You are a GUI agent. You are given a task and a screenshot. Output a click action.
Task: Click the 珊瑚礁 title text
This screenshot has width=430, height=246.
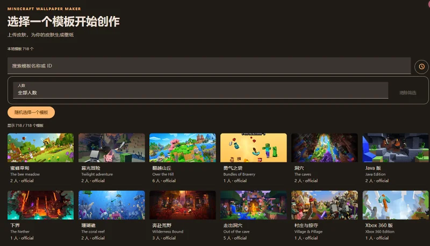(88, 225)
